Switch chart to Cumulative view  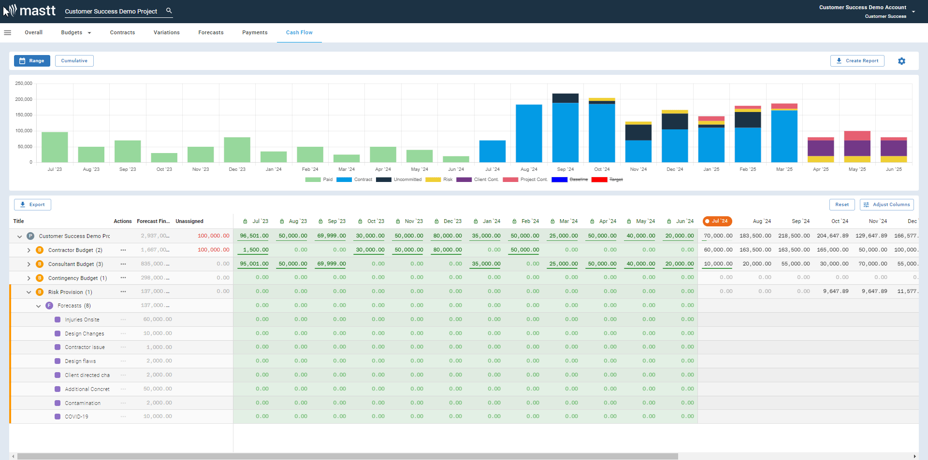(x=74, y=61)
